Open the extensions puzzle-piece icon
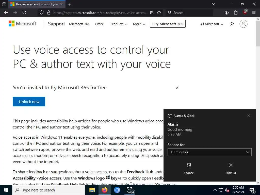 236,13
